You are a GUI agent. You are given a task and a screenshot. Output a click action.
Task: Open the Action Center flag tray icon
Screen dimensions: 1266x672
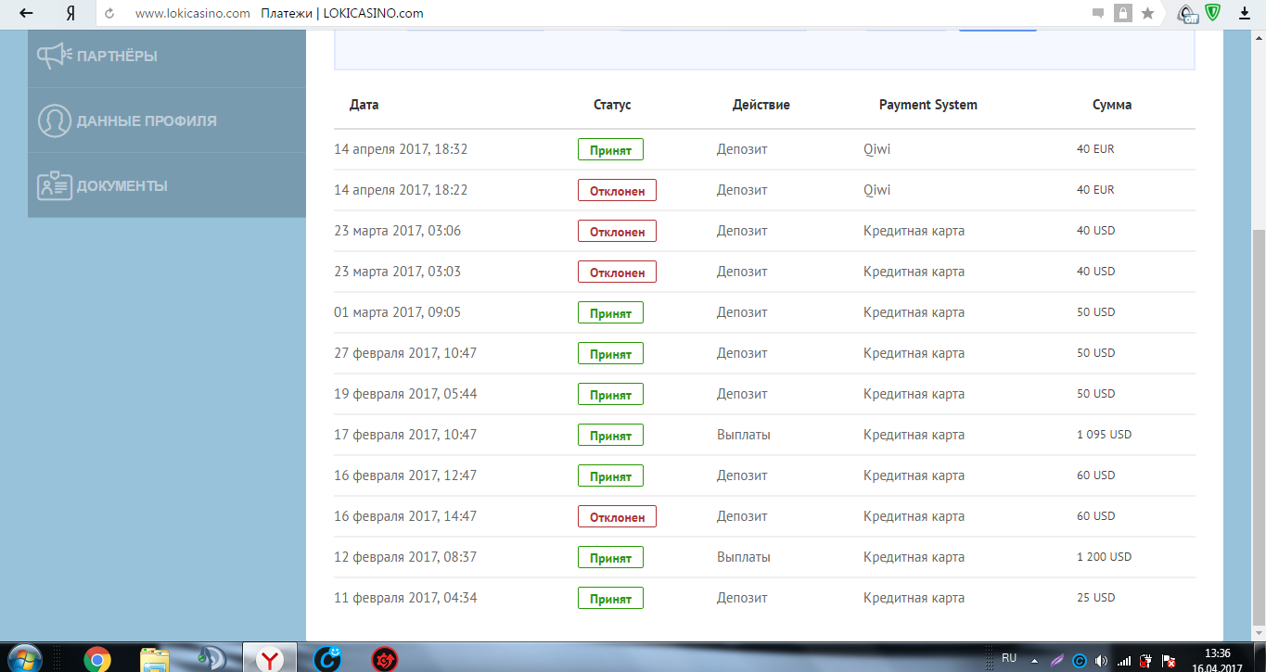point(1169,661)
